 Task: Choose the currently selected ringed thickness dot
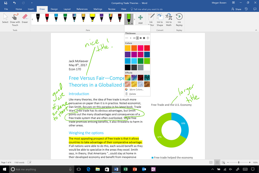pos(137,38)
